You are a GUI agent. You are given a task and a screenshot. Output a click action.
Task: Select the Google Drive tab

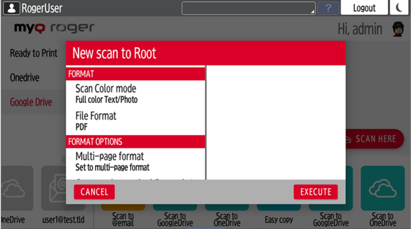pyautogui.click(x=31, y=102)
